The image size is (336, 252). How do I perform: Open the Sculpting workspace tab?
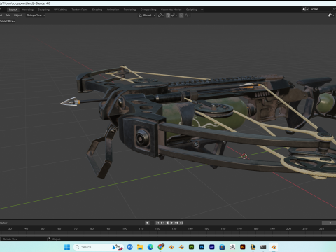[43, 10]
